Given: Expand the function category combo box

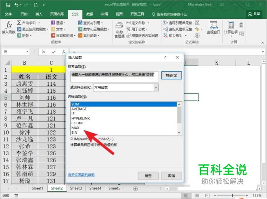Looking at the screenshot, I should coord(156,87).
